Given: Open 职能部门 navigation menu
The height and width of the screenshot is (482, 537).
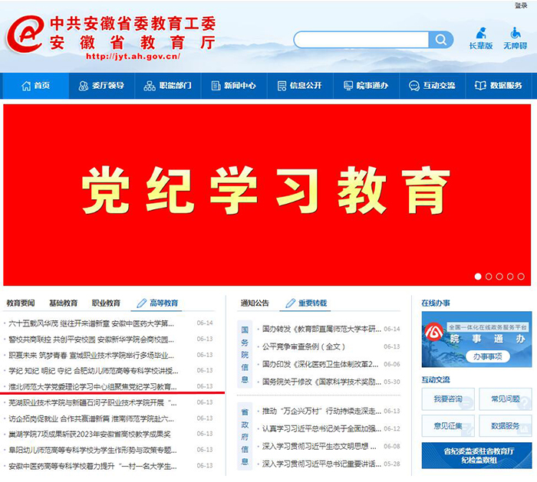Looking at the screenshot, I should (x=167, y=86).
